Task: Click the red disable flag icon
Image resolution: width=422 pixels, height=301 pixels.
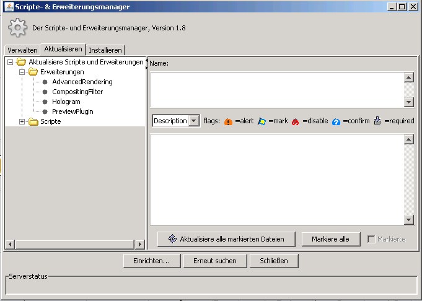Action: [x=295, y=121]
